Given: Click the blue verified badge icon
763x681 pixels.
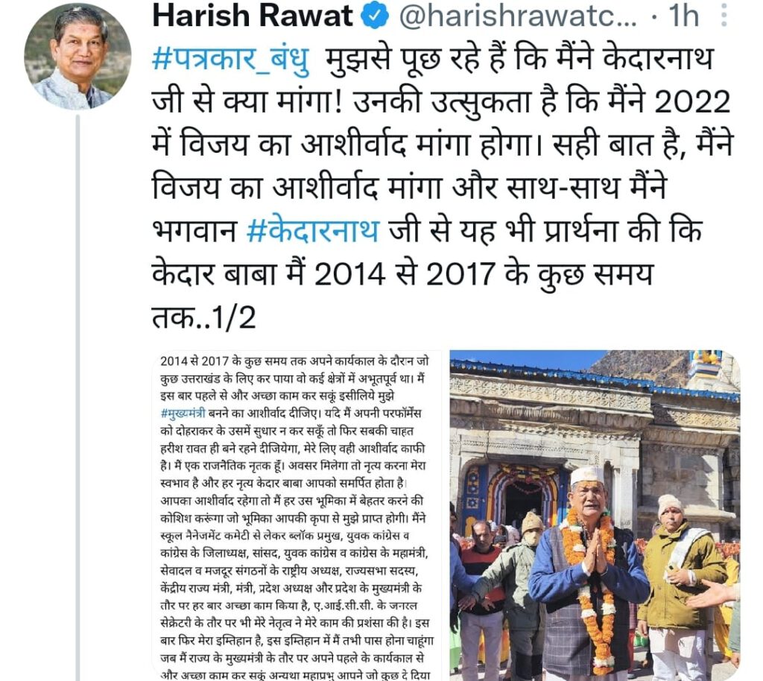Looking at the screenshot, I should click(374, 16).
